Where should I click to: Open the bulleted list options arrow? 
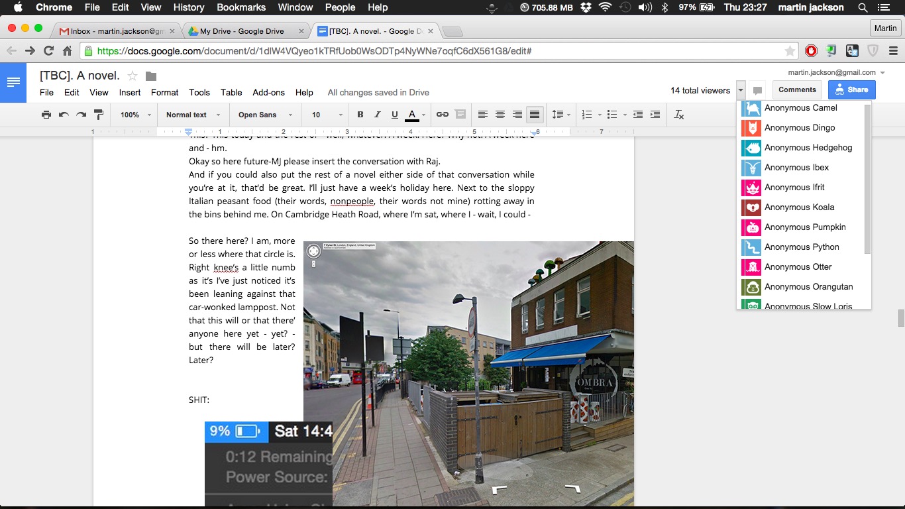[x=625, y=115]
